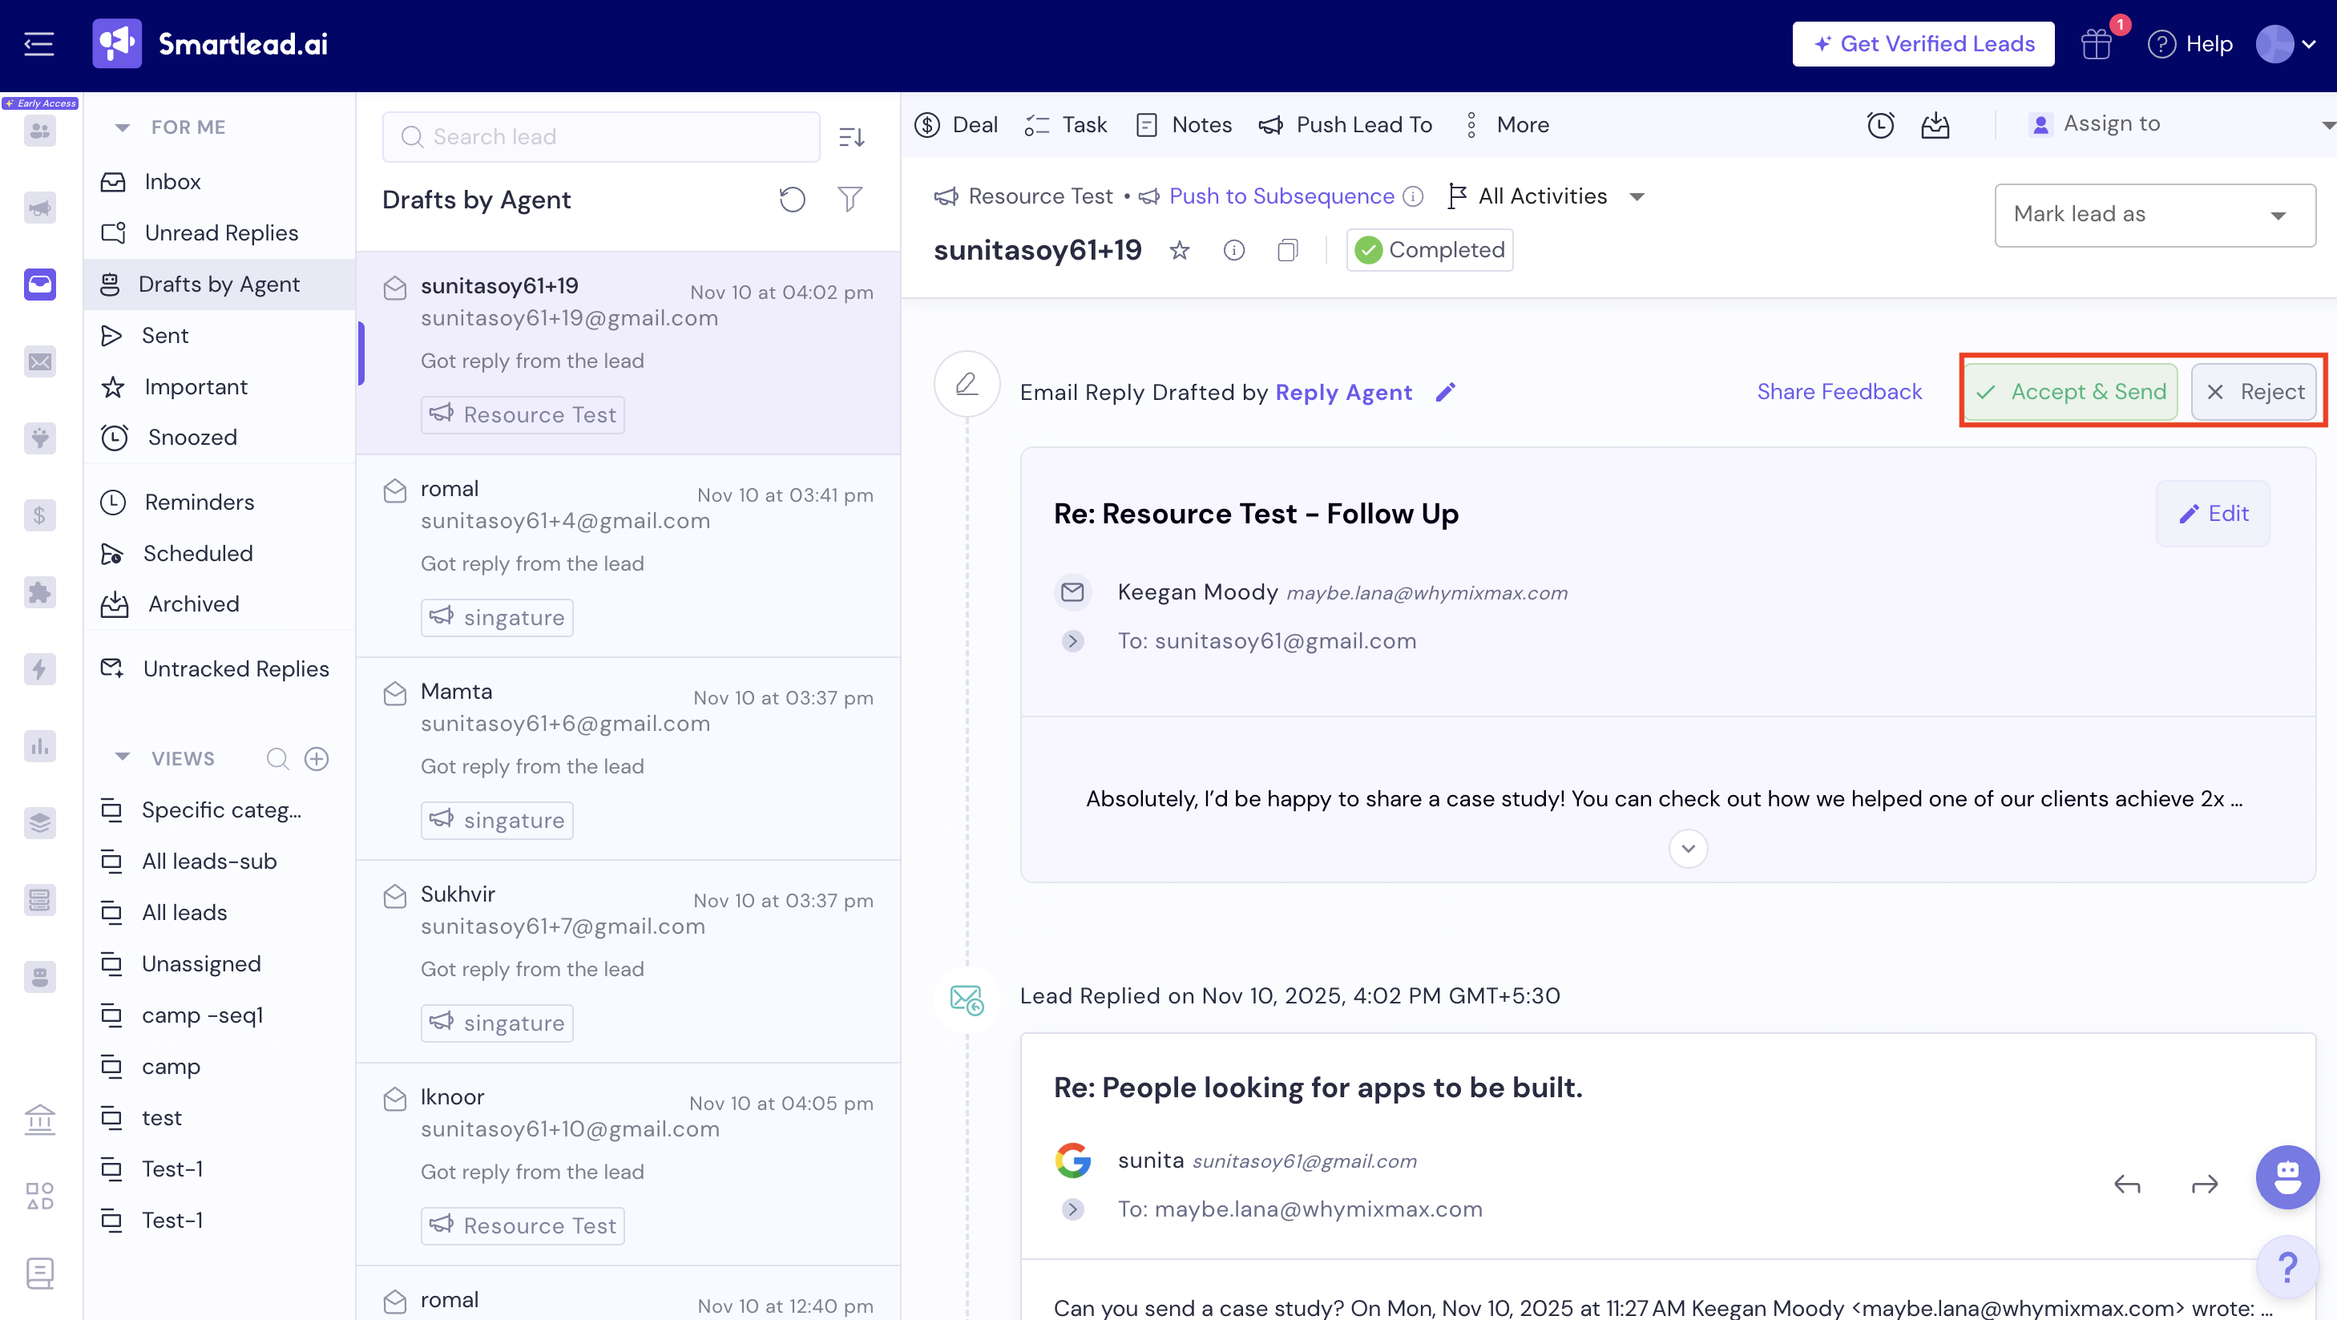
Task: Collapse the FOR ME section
Action: click(x=123, y=127)
